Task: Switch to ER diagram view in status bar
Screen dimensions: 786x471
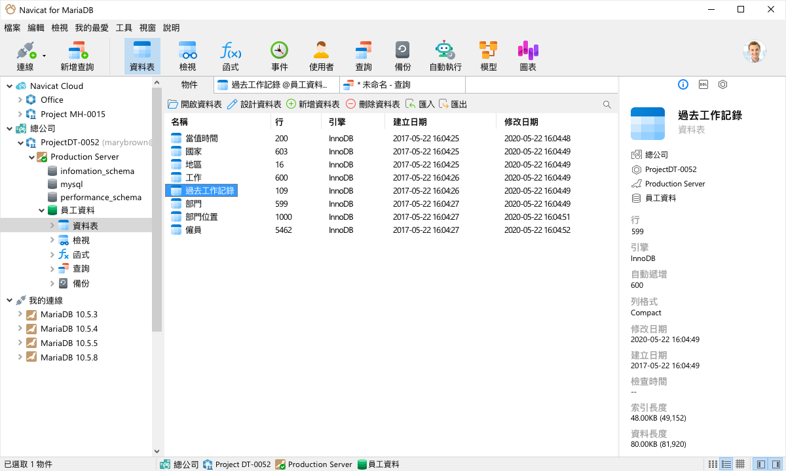Action: (x=740, y=464)
